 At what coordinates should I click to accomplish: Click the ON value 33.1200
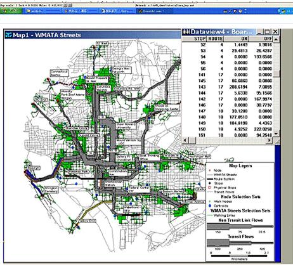pyautogui.click(x=239, y=111)
